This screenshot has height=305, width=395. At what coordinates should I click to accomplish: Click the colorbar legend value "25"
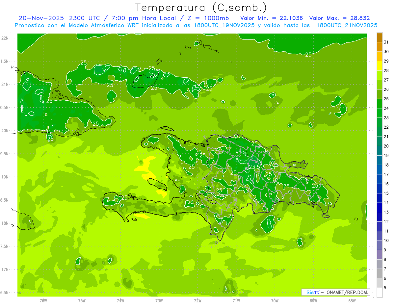point(386,99)
